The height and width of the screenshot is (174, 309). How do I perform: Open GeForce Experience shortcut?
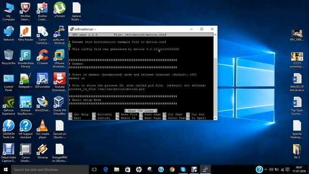pos(9,106)
